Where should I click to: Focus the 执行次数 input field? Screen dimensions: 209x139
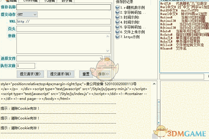pos(26,66)
